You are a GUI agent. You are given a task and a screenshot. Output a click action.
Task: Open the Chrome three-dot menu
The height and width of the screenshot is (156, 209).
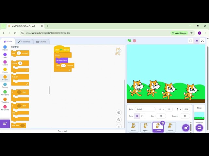coord(205,33)
